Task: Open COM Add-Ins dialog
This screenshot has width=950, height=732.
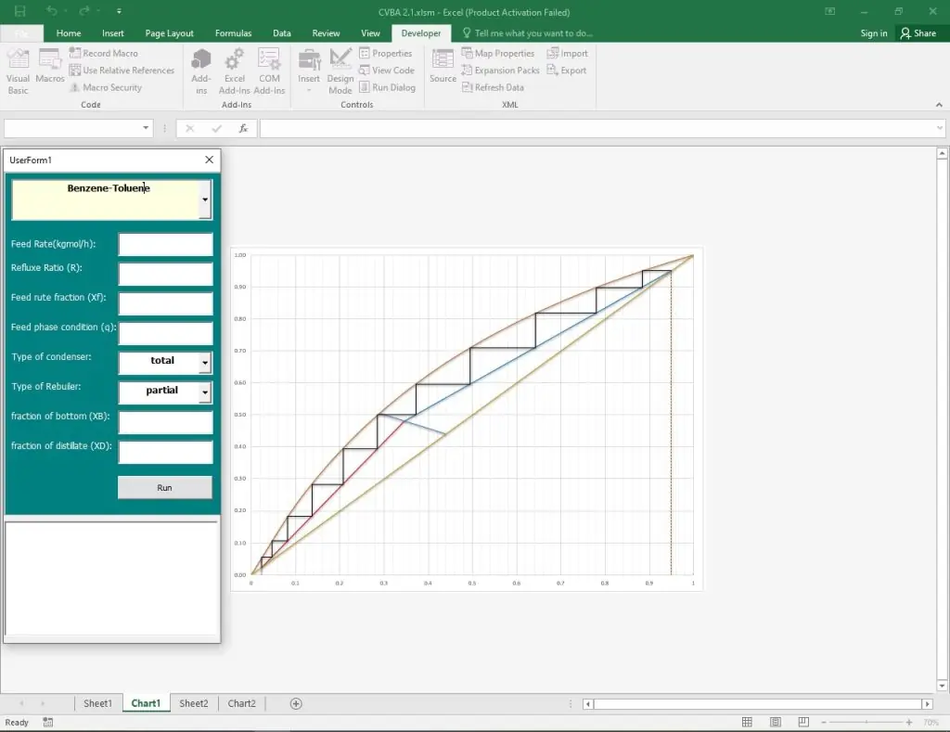Action: tap(269, 71)
